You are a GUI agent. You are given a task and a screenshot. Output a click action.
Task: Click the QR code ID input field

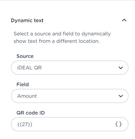tap(70, 124)
